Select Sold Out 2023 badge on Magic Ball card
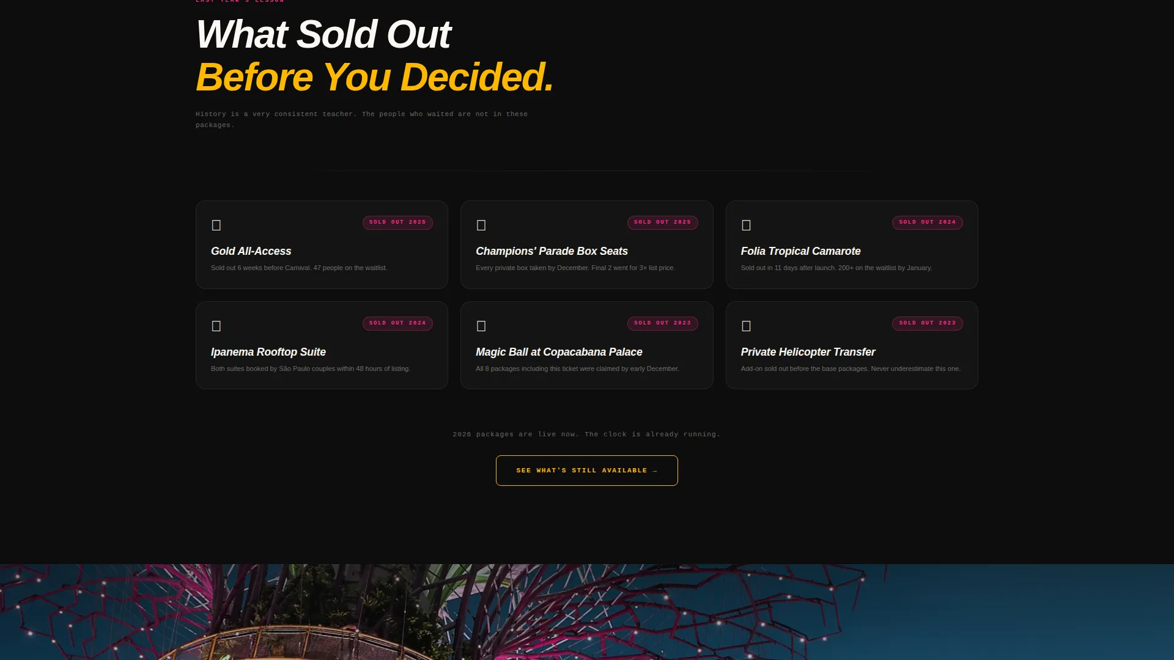Image resolution: width=1174 pixels, height=660 pixels. (662, 323)
